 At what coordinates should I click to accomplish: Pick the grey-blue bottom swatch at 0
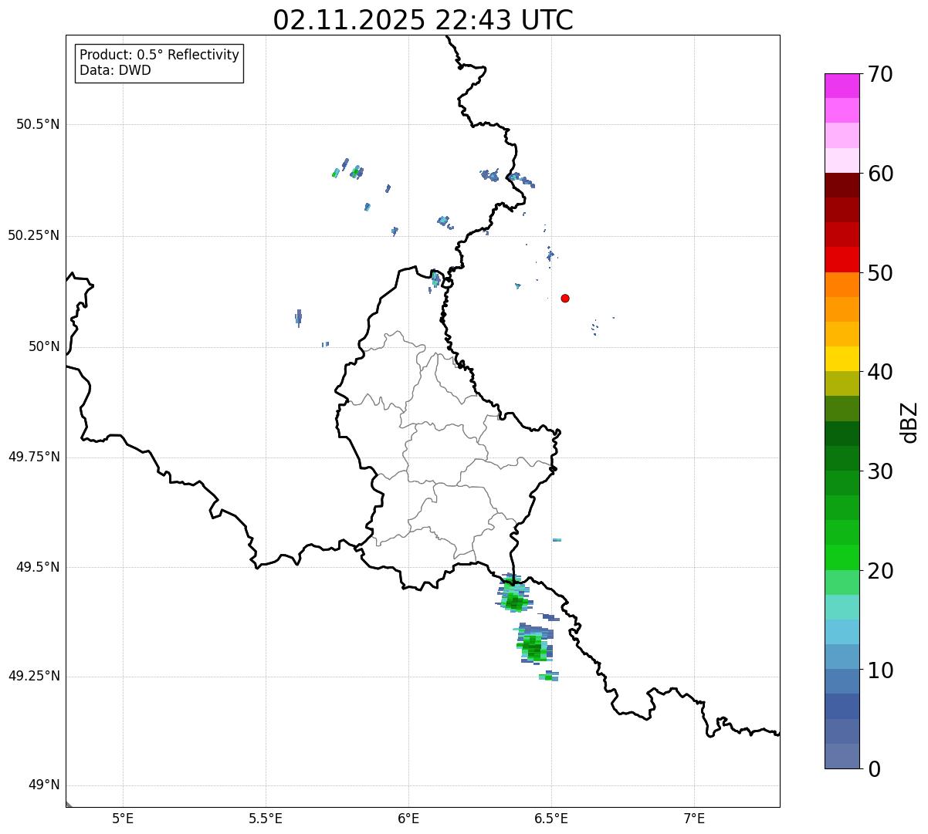842,756
